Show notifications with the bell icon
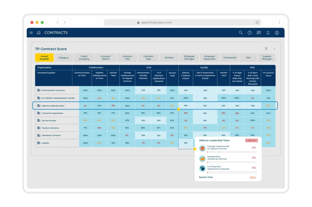Screen dimensions: 312x207 click(x=268, y=33)
